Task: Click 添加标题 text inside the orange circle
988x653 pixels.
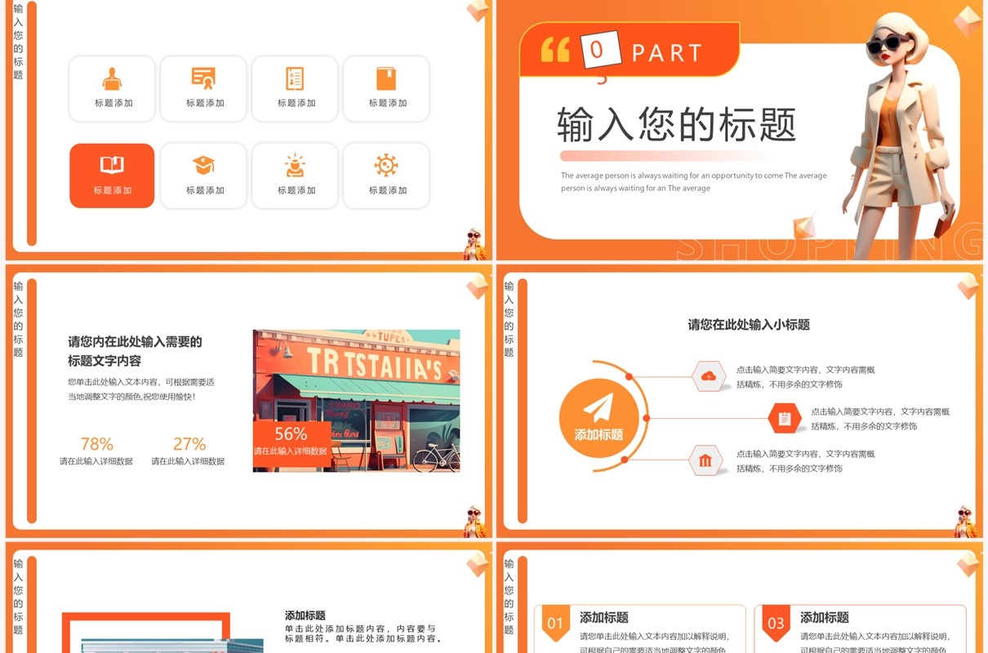Action: click(599, 435)
